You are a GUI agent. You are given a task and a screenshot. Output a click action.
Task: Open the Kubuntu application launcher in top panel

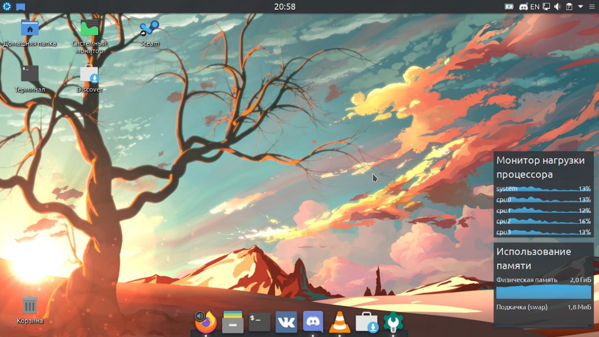click(7, 7)
